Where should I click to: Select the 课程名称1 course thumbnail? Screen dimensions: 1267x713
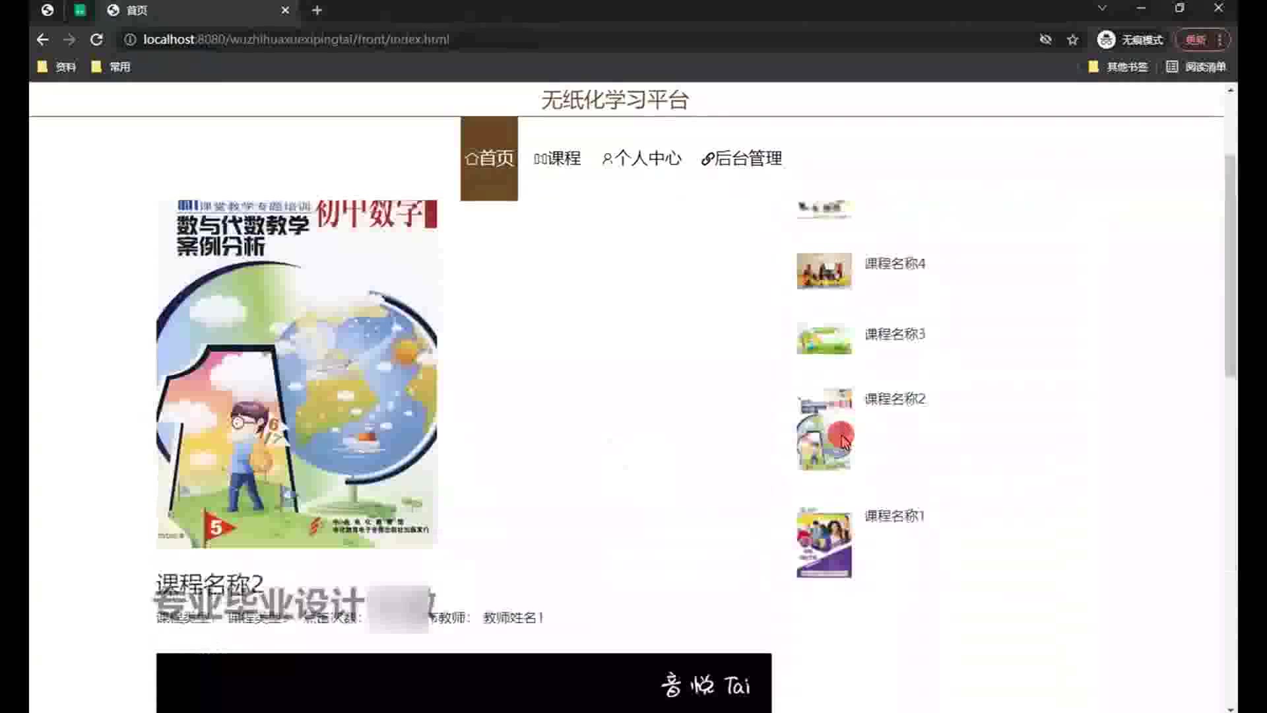click(824, 543)
